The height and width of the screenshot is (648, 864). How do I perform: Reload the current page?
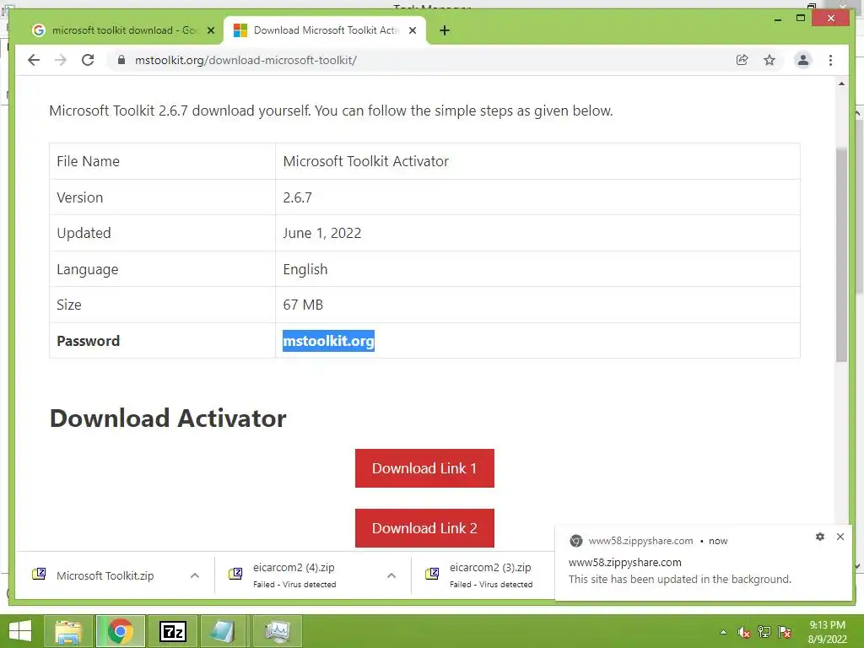pyautogui.click(x=88, y=60)
